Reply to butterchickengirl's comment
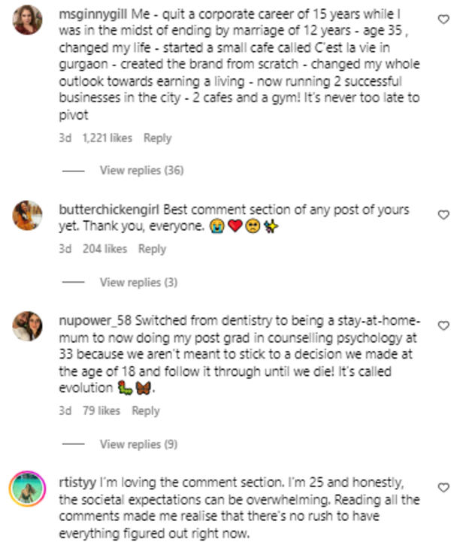Screen dimensions: 463x548 pos(152,249)
